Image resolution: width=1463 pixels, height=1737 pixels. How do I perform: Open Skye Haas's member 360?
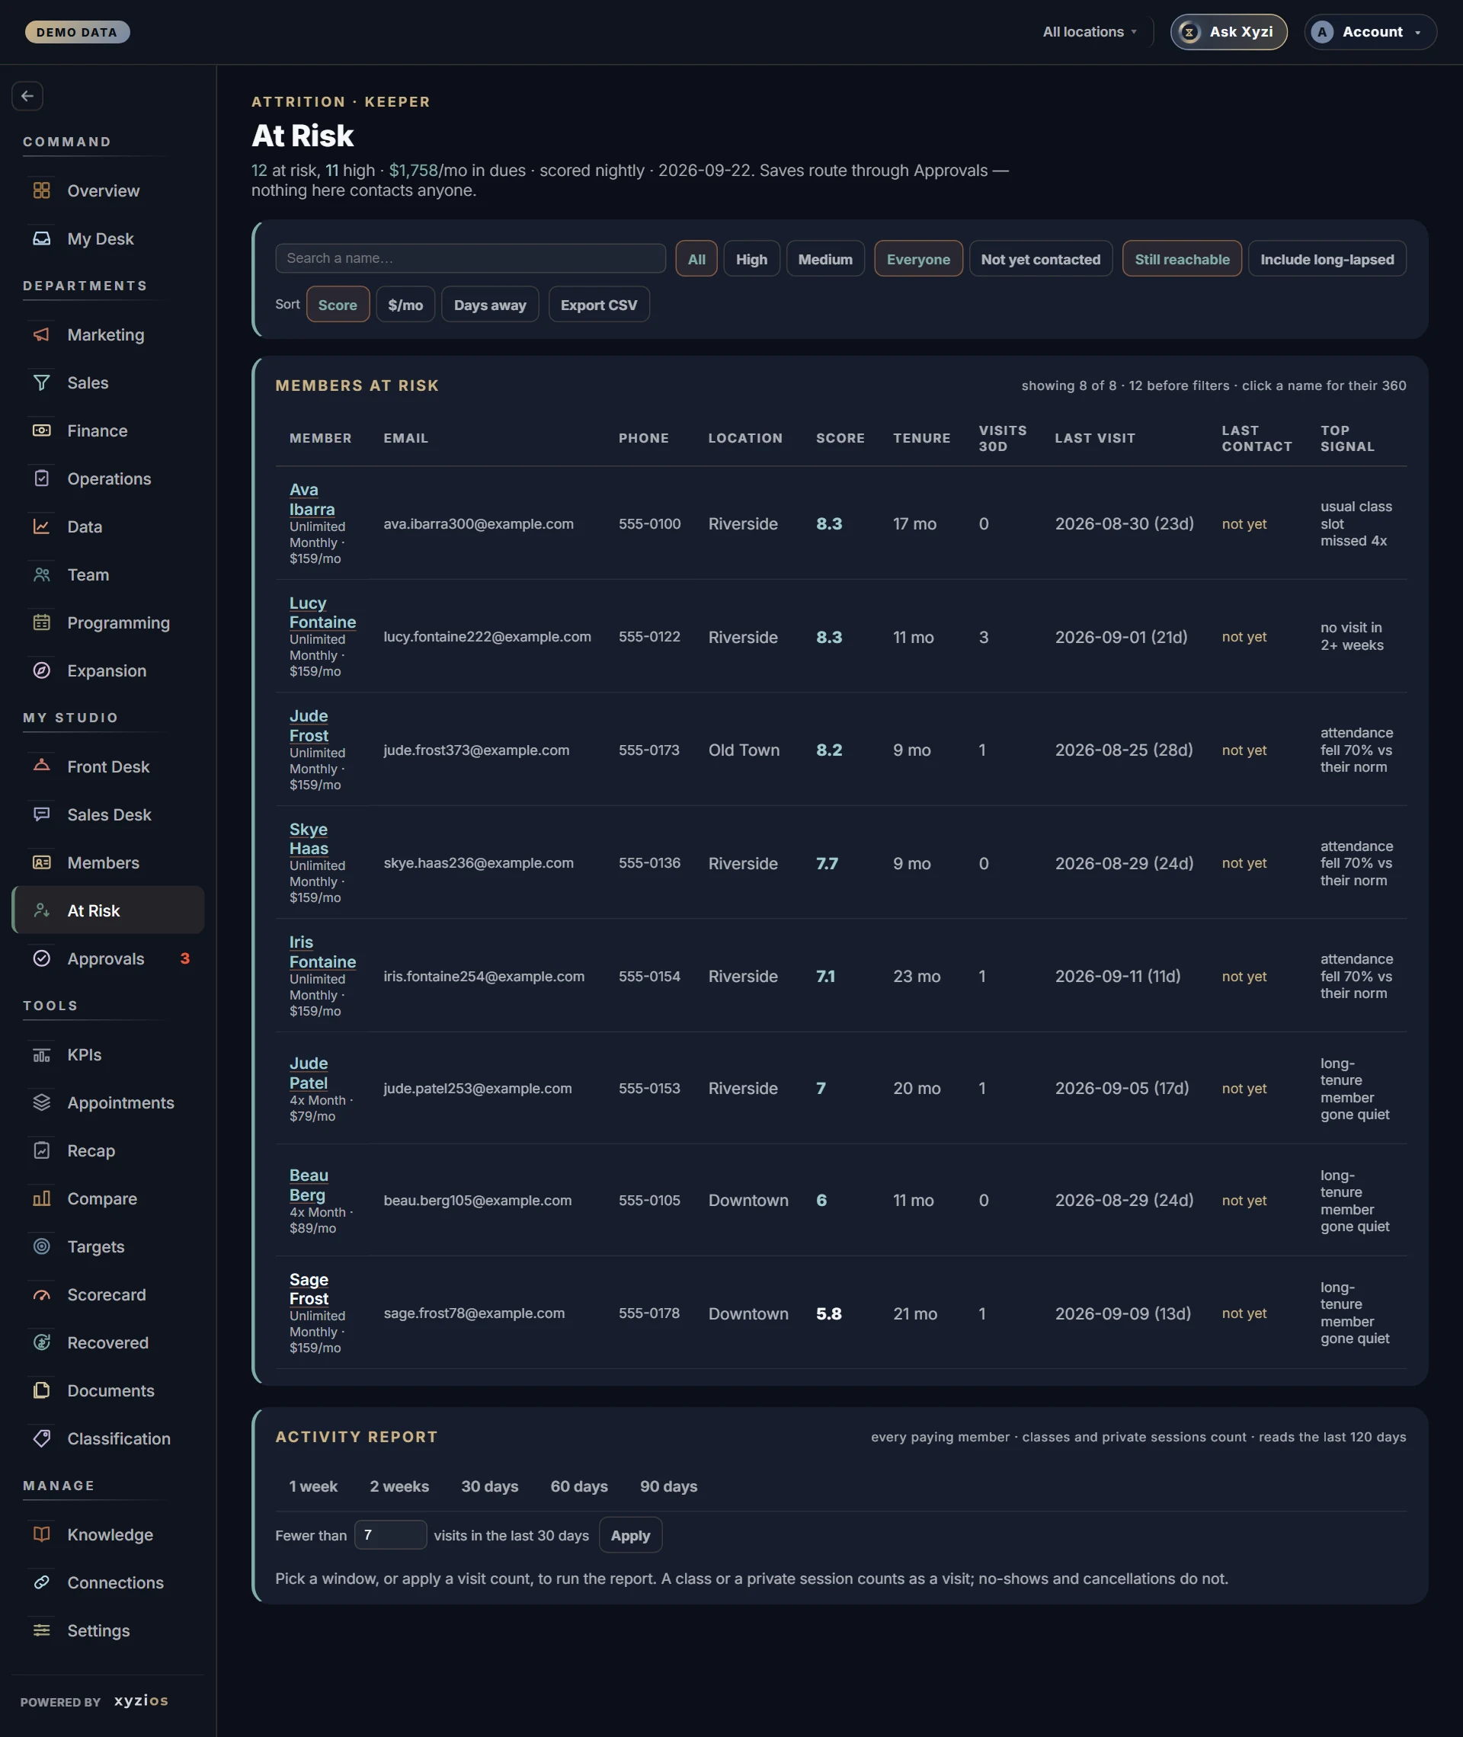(x=309, y=839)
